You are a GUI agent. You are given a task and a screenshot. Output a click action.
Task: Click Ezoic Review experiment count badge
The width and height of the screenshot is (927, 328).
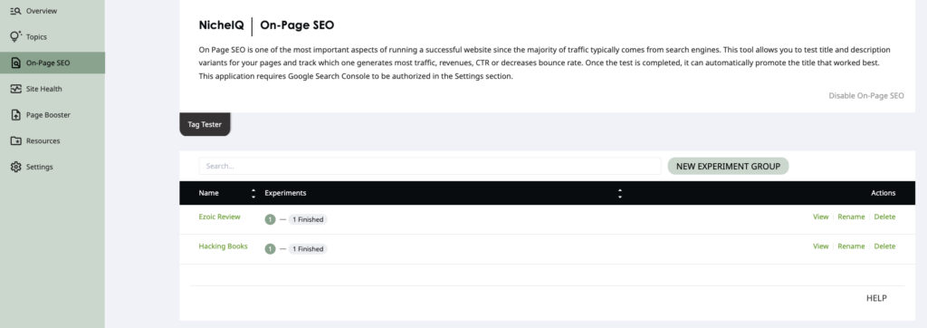(x=270, y=219)
